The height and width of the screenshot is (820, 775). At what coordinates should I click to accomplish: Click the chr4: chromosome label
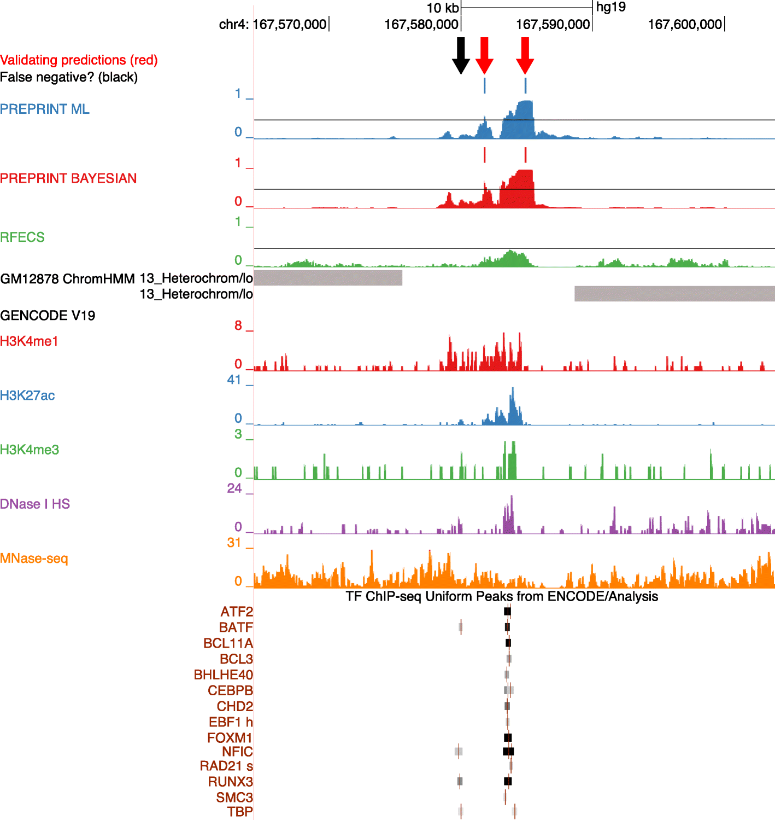click(x=234, y=25)
